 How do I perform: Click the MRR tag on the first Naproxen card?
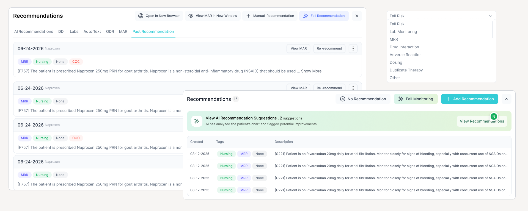click(x=24, y=62)
